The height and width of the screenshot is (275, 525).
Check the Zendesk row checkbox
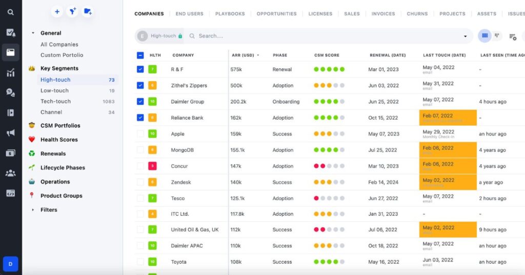click(x=140, y=182)
